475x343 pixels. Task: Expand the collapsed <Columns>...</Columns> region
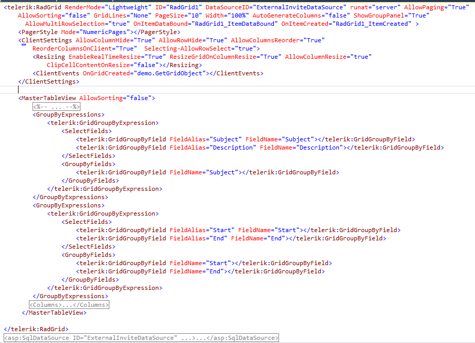point(69,305)
